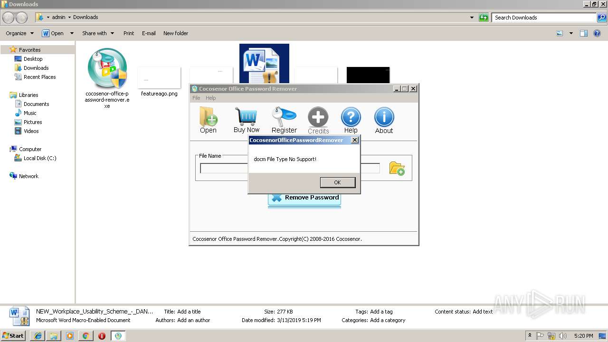This screenshot has width=608, height=342.
Task: Toggle the preview pane icon
Action: pyautogui.click(x=584, y=33)
